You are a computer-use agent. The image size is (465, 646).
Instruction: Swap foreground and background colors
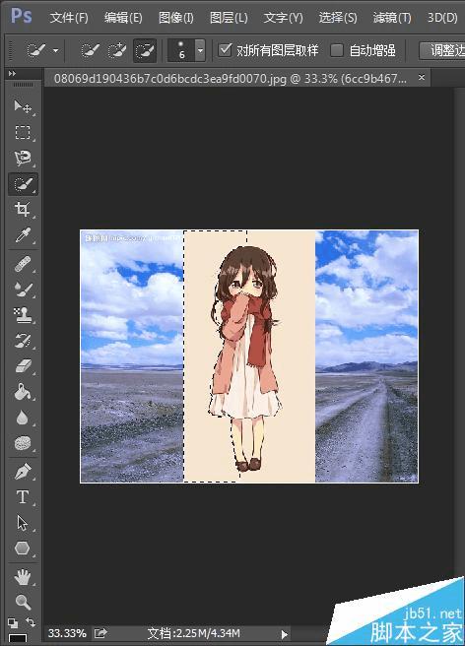[31, 621]
